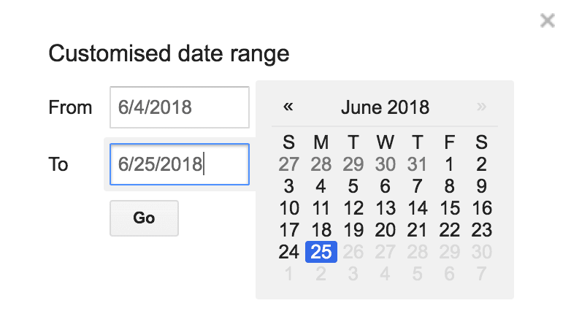Go to next month in calendar

(x=481, y=107)
